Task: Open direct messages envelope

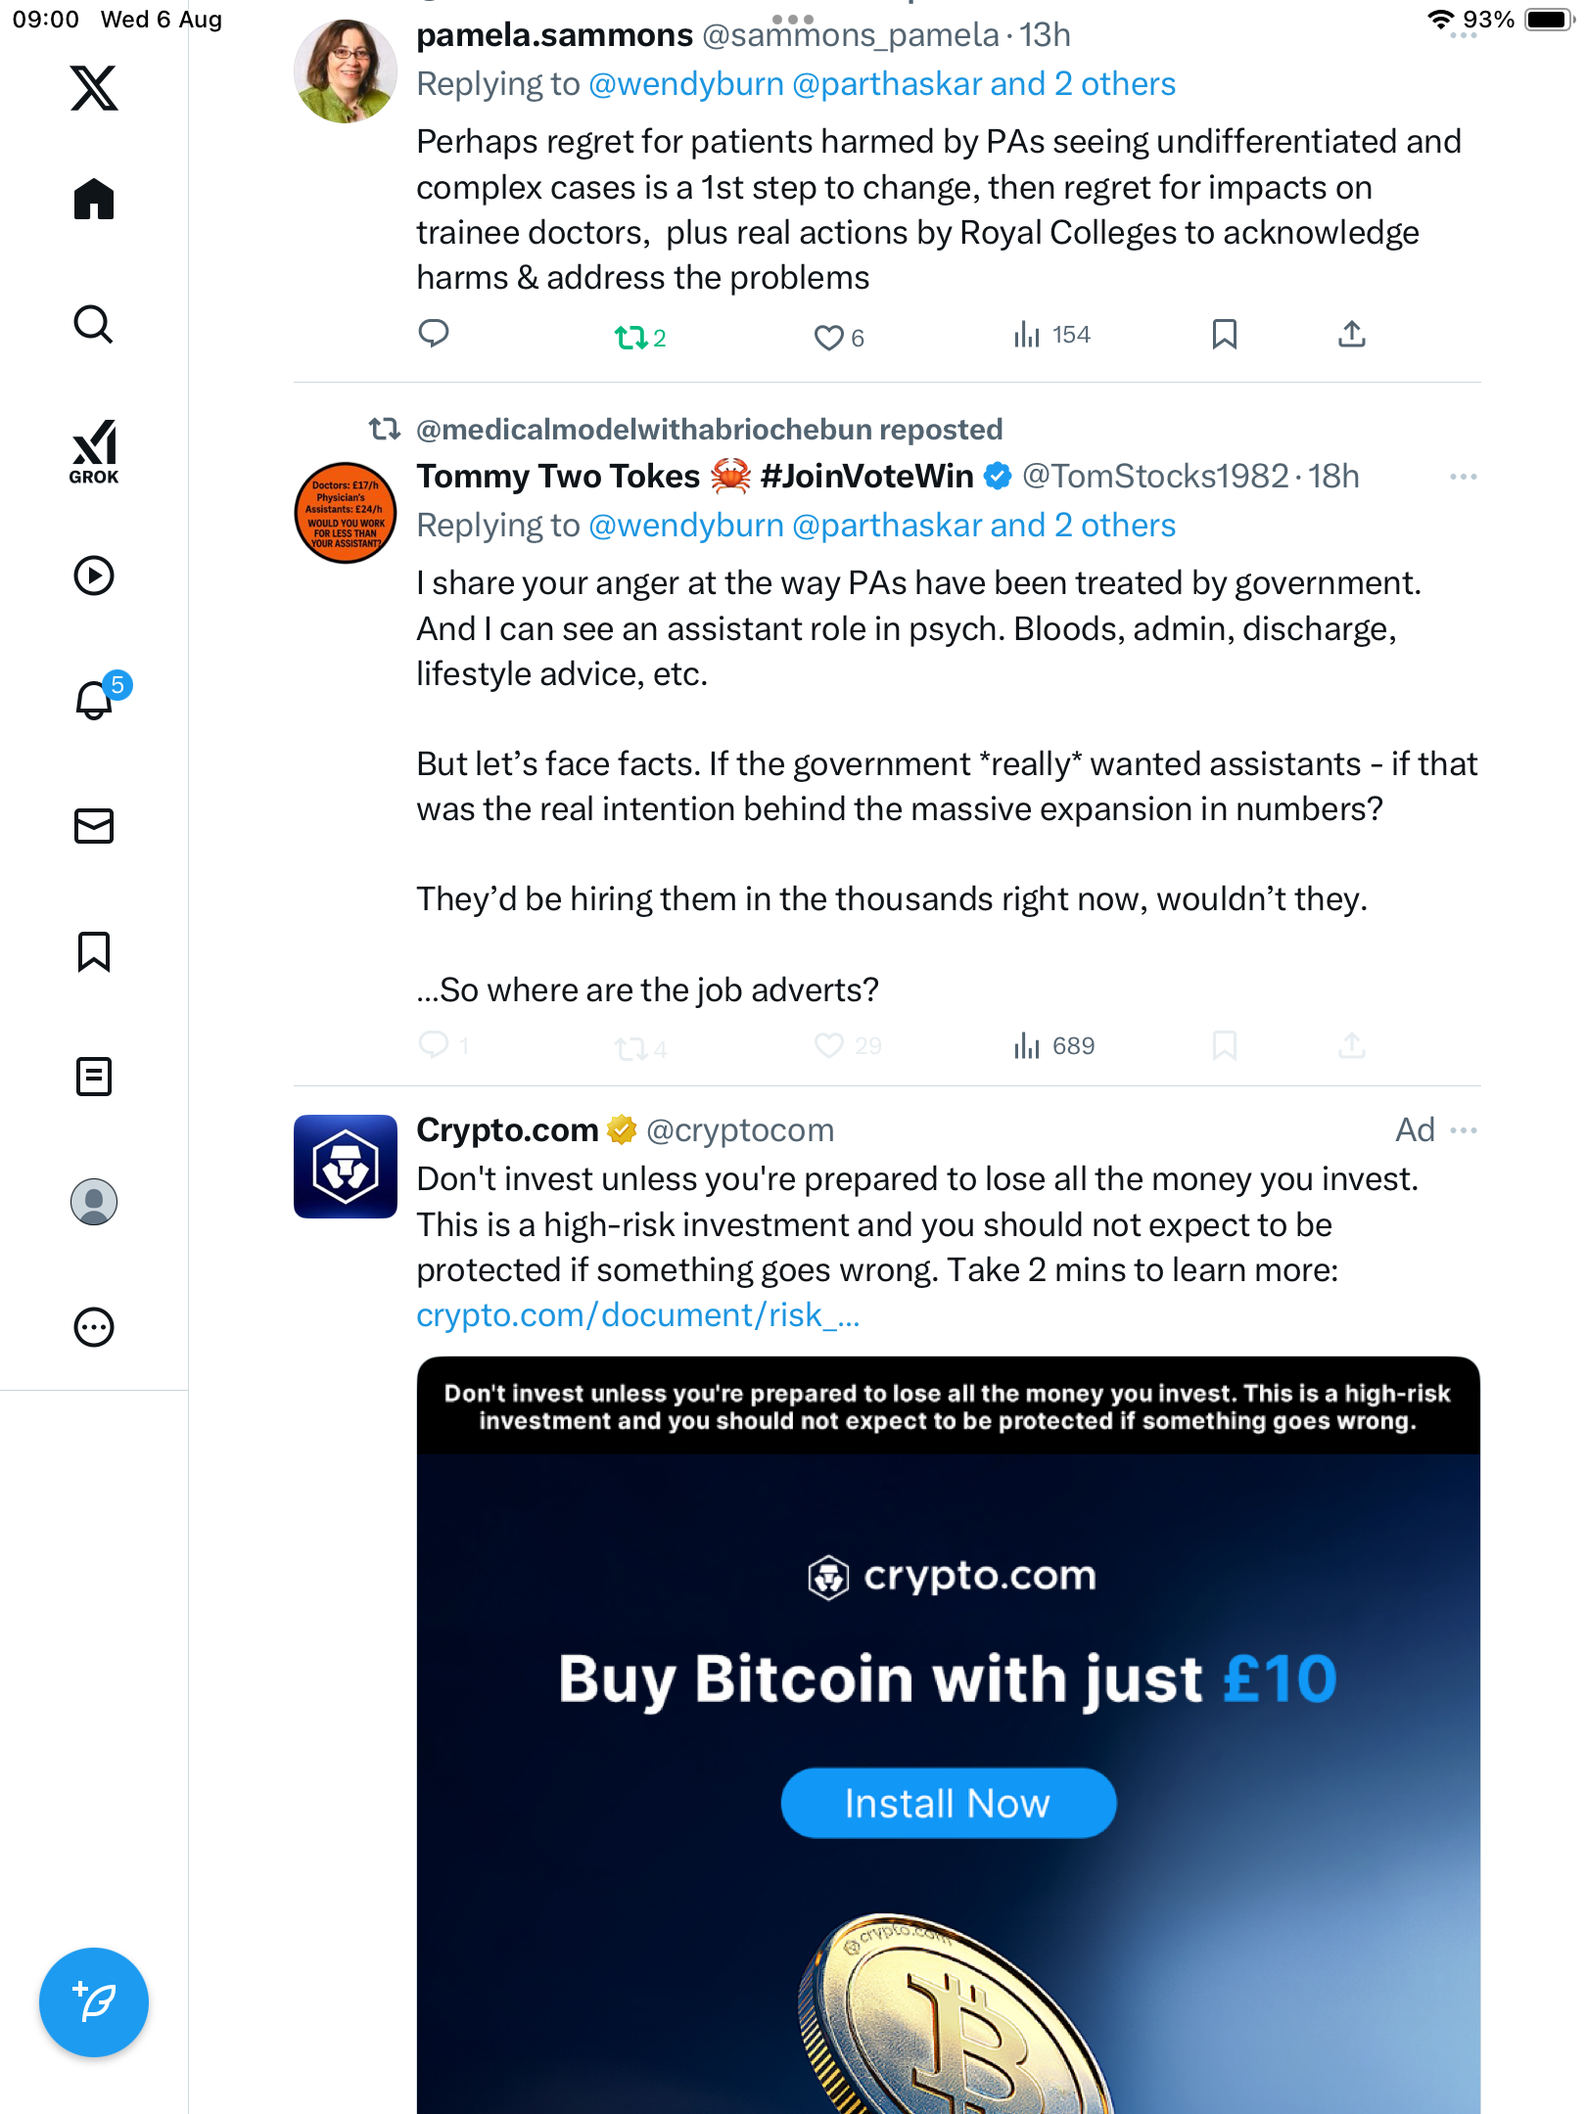Action: [94, 826]
